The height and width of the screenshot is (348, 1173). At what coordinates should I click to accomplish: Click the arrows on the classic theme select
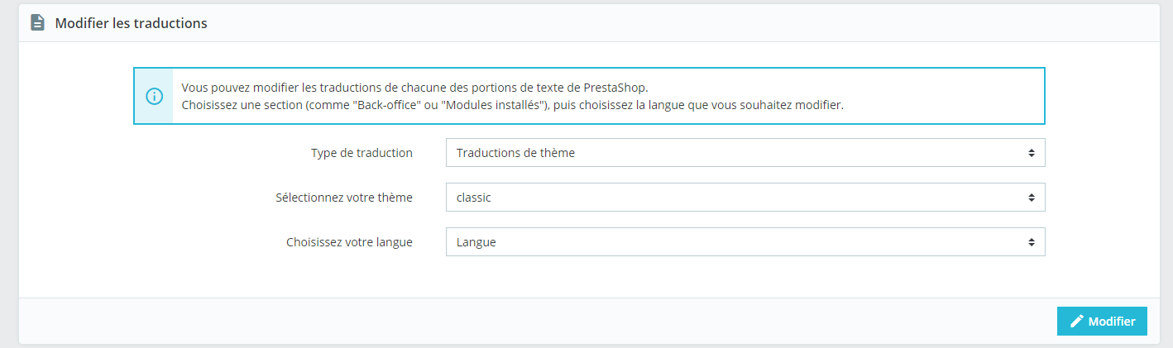pyautogui.click(x=1032, y=198)
